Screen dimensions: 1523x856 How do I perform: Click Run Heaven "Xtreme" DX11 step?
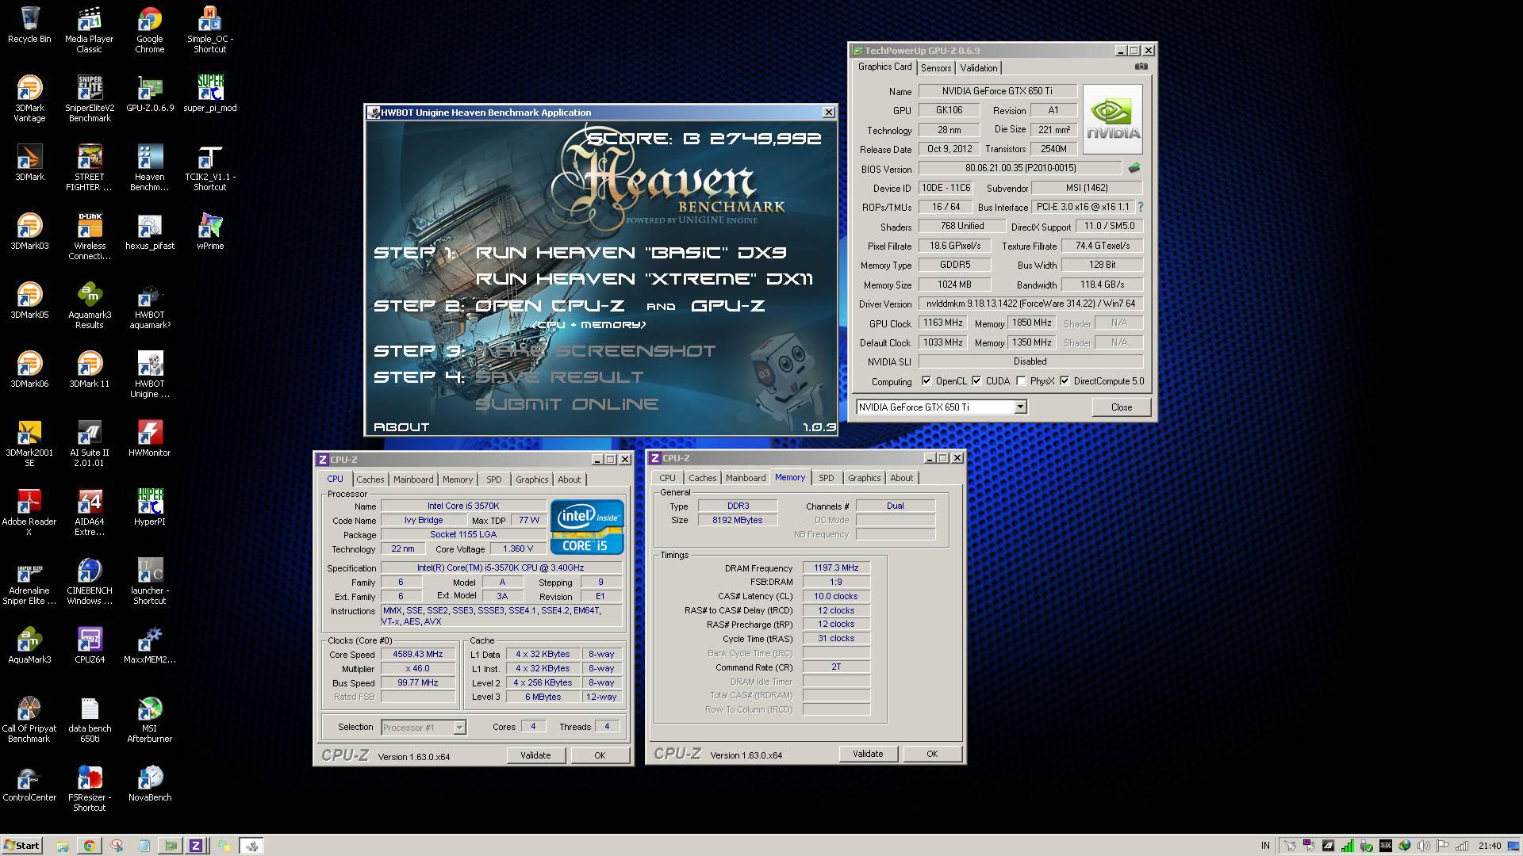[644, 279]
